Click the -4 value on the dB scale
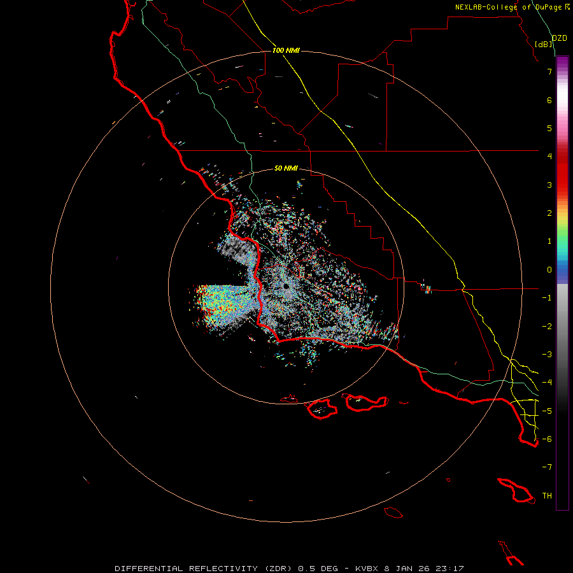Viewport: 573px width, 573px height. coord(547,383)
